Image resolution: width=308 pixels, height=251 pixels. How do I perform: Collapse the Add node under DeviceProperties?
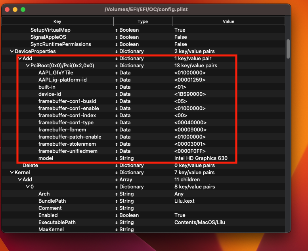[20, 59]
